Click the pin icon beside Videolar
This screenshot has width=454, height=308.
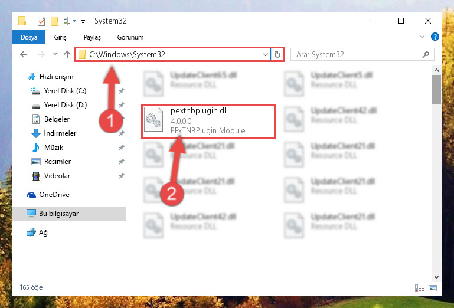click(x=121, y=176)
